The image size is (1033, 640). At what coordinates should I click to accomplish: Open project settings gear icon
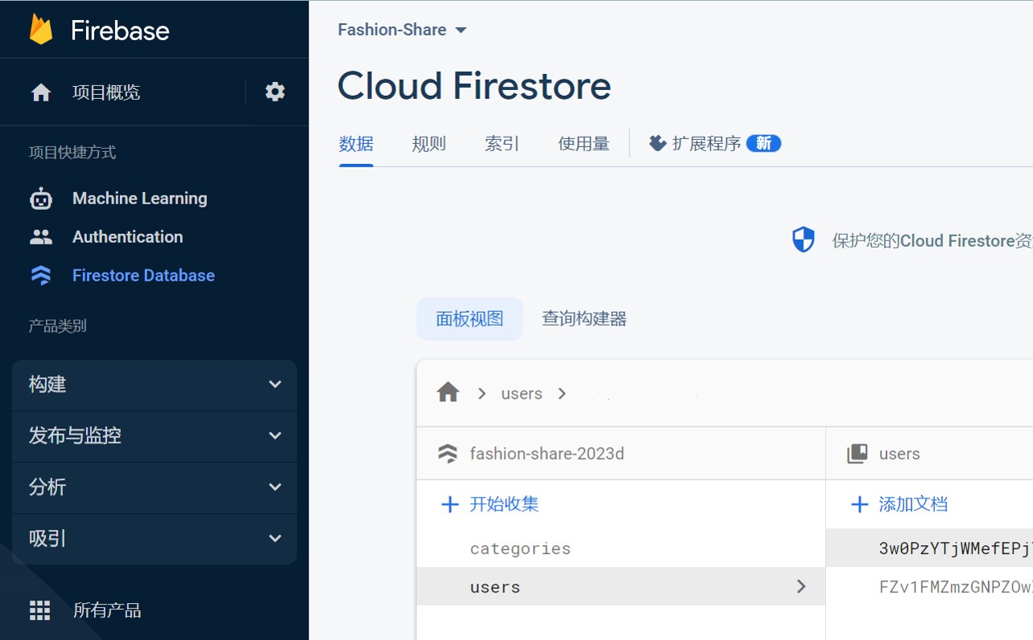point(275,92)
